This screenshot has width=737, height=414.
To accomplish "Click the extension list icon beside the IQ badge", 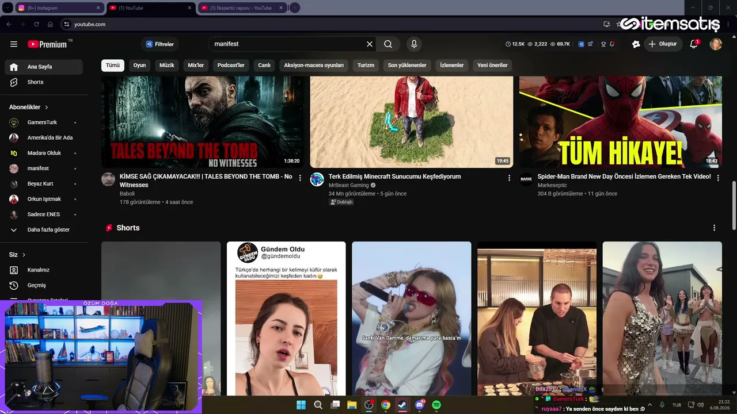I will pos(591,44).
